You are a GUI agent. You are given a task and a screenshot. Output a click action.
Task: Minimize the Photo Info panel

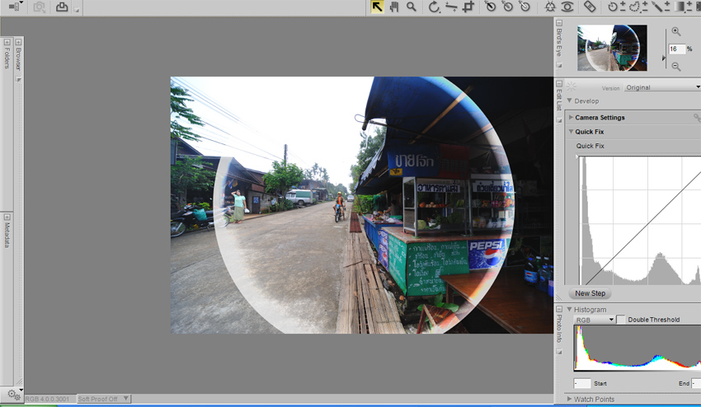click(559, 309)
